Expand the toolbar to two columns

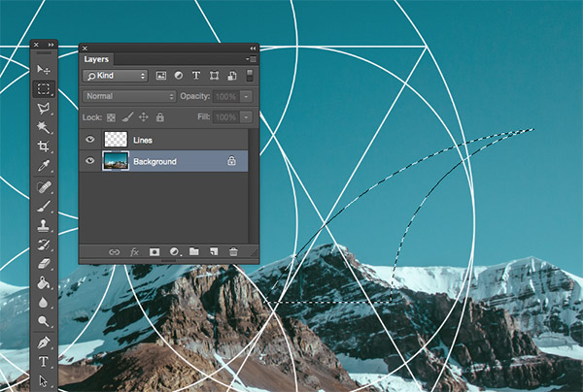[51, 45]
